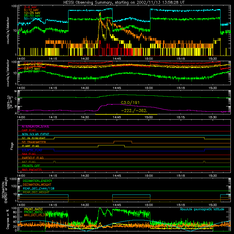The height and width of the screenshot is (234, 234).
Task: Click the 0.3-0.8 MeV legend label
Action: click(33, 66)
